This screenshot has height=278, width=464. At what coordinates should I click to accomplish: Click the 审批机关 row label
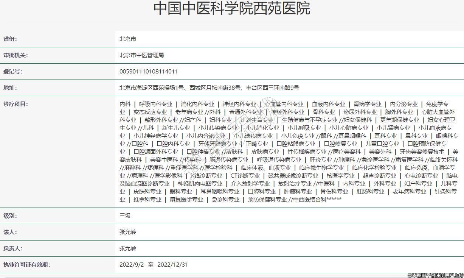tap(16, 55)
